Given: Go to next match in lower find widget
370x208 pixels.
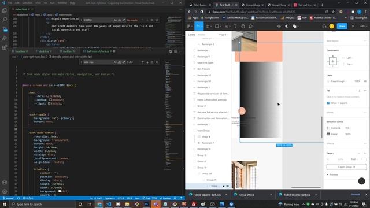Looking at the screenshot, I should 147,62.
